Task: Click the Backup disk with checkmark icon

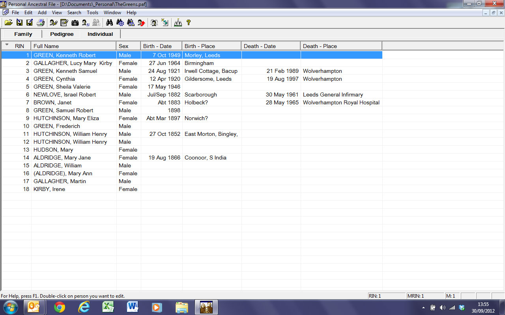Action: click(30, 23)
